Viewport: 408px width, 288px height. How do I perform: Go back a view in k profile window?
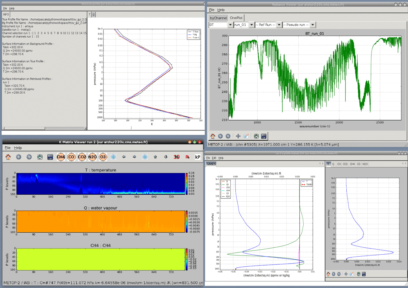334,274
